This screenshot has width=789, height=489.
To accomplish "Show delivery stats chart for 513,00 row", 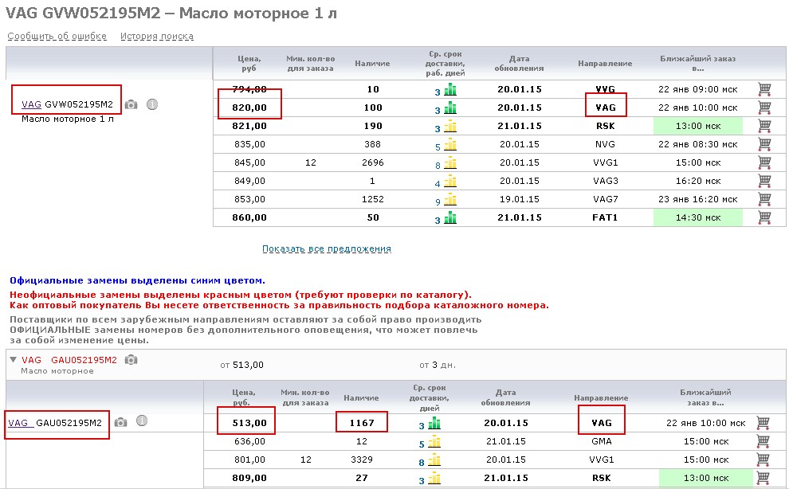I will (x=434, y=424).
